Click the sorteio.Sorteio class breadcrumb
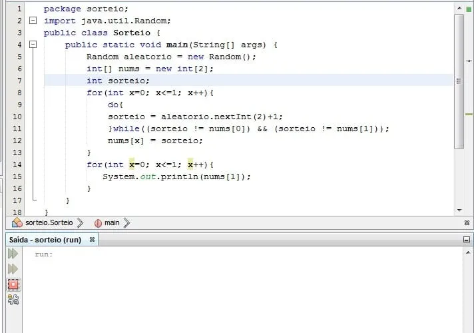Viewport: 474px width, 333px height. pyautogui.click(x=49, y=223)
